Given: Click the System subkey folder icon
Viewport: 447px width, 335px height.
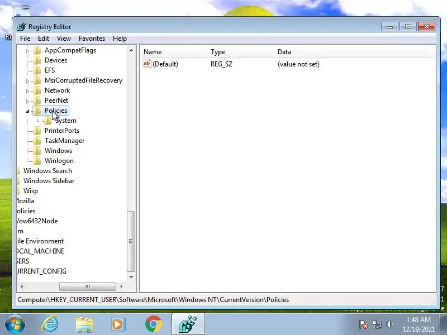Looking at the screenshot, I should (48, 121).
